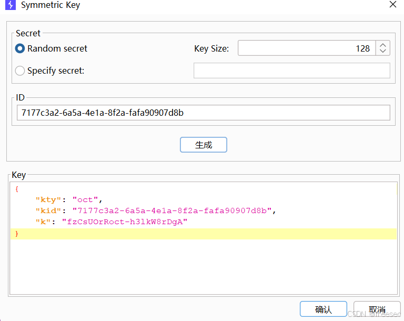Screen dimensions: 404x321
Task: Click the highlighted closing brace line
Action: pos(204,234)
